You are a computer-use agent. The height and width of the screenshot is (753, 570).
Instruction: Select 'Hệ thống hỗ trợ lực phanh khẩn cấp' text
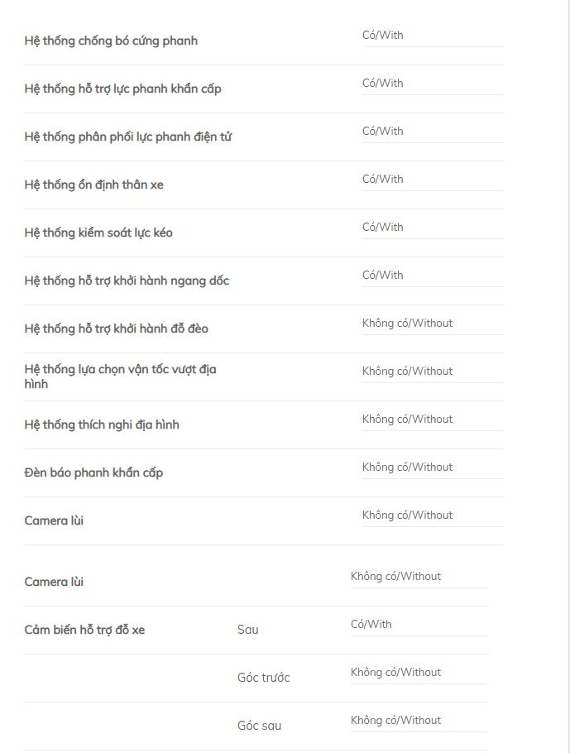(123, 89)
